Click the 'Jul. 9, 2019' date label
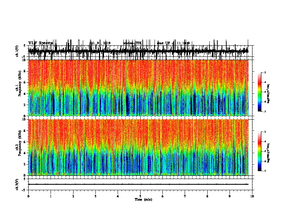284x220 pixels. coord(100,43)
